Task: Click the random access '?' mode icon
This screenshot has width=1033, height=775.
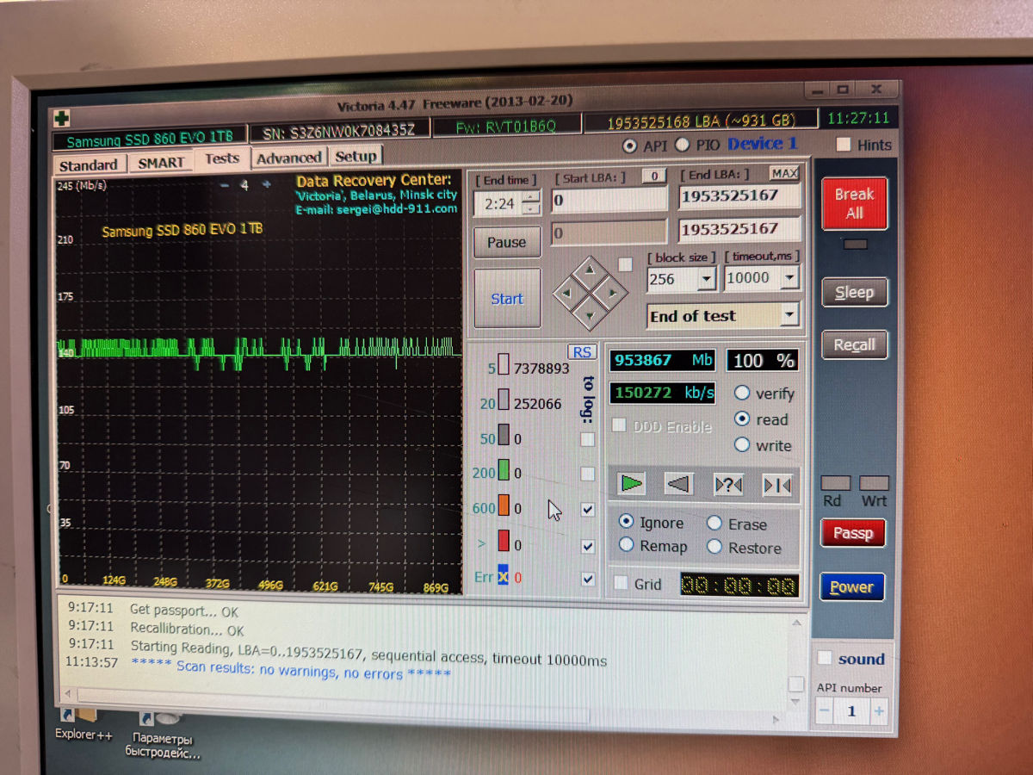Action: [x=728, y=486]
